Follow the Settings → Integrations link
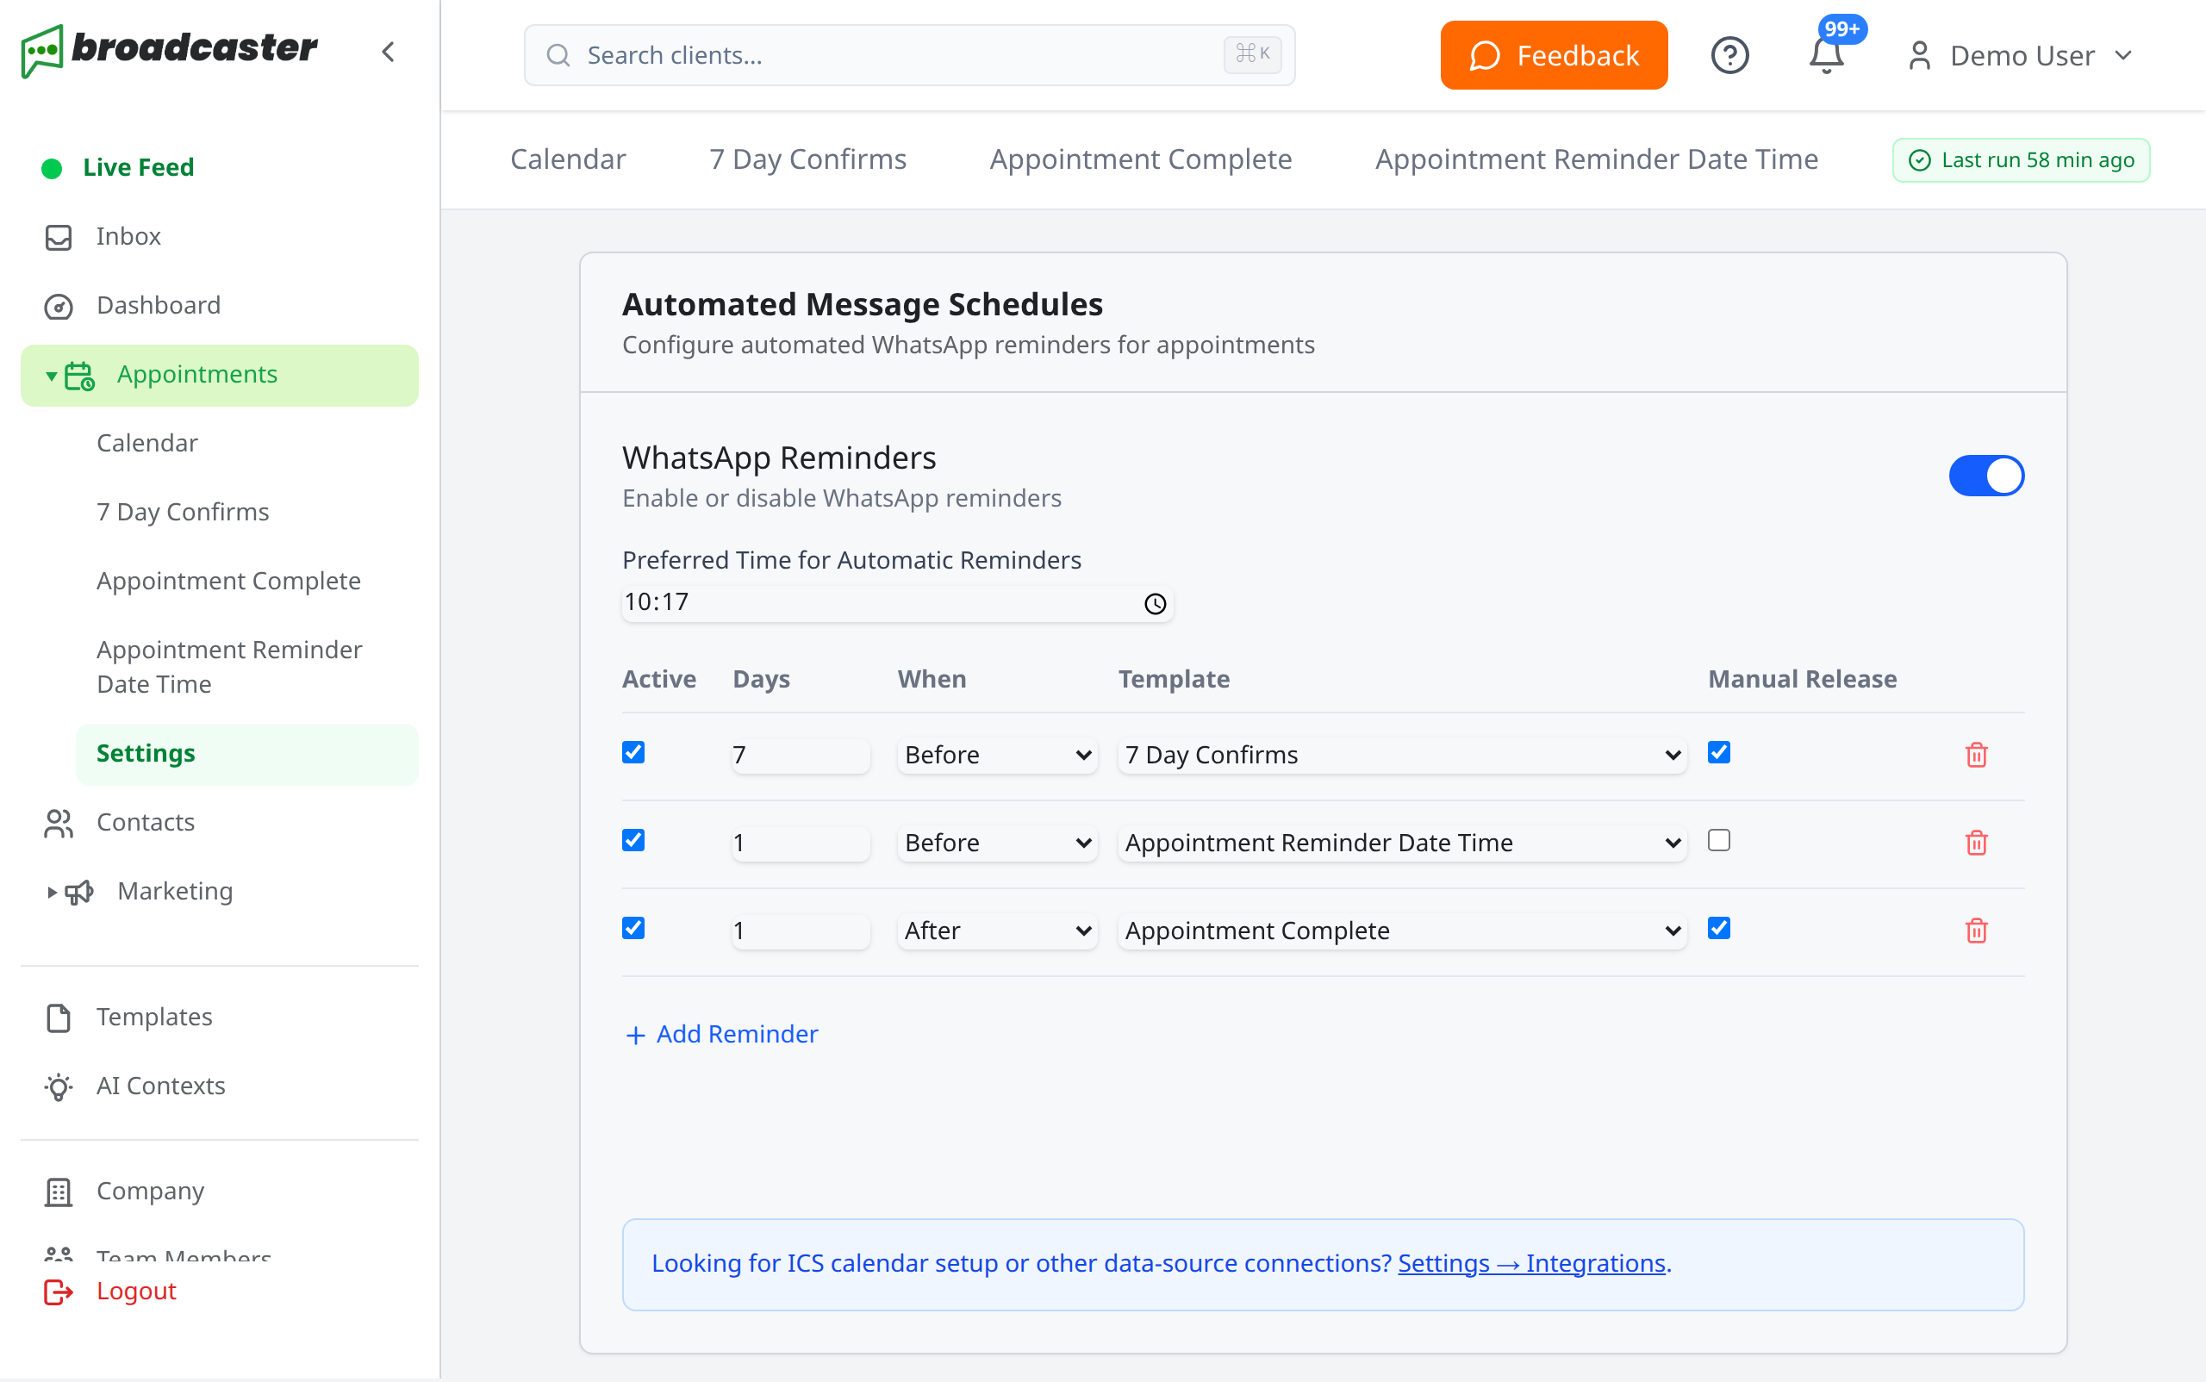The width and height of the screenshot is (2206, 1382). tap(1531, 1263)
